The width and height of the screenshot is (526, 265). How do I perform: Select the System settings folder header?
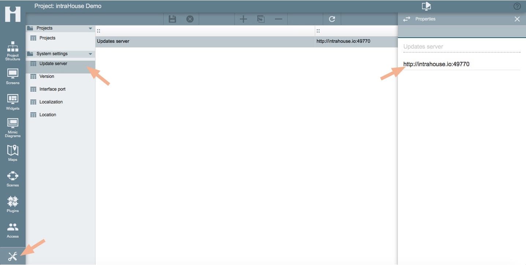[x=60, y=54]
